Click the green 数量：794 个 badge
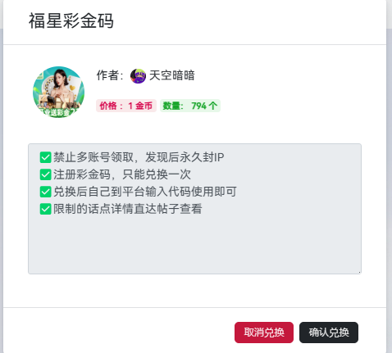The height and width of the screenshot is (353, 392). coord(190,106)
